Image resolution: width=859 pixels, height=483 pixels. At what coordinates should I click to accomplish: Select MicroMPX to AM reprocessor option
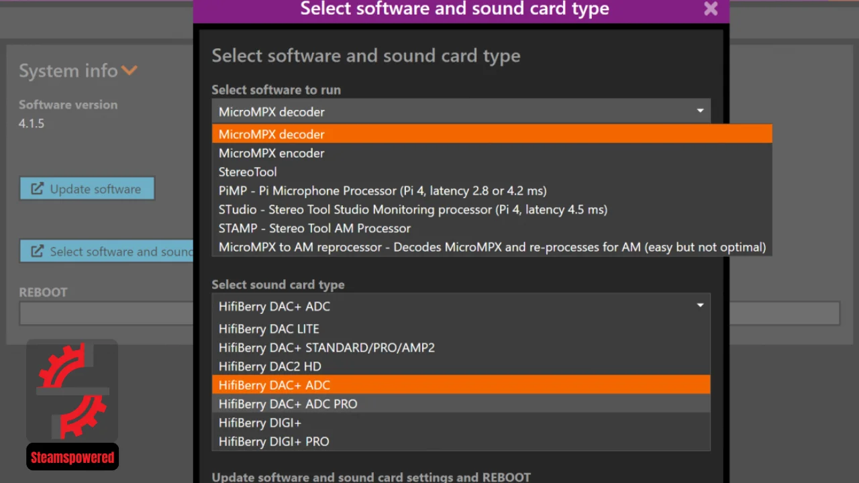(x=492, y=247)
